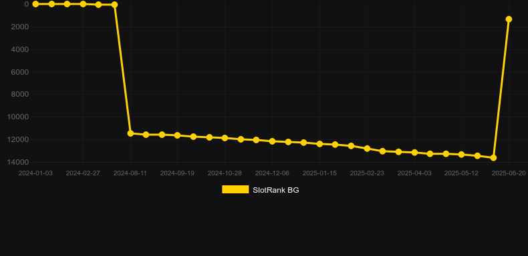
Task: Select the lowest data point near 14000
Action: point(493,157)
